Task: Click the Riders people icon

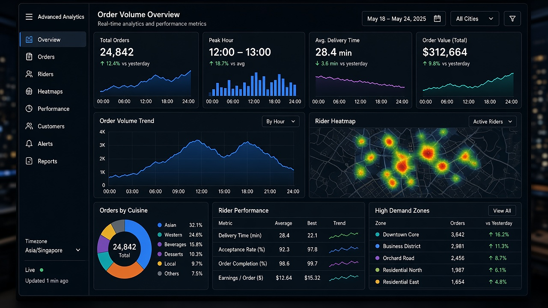Action: tap(29, 74)
